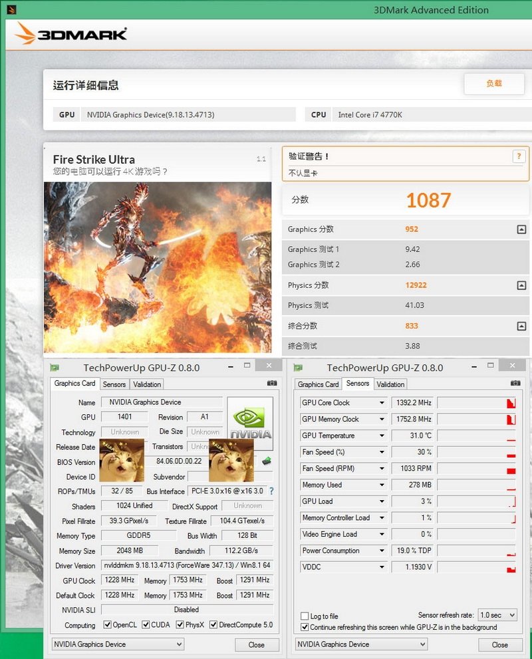Click the VDDC sensor graph
The width and height of the screenshot is (532, 659).
(x=477, y=567)
